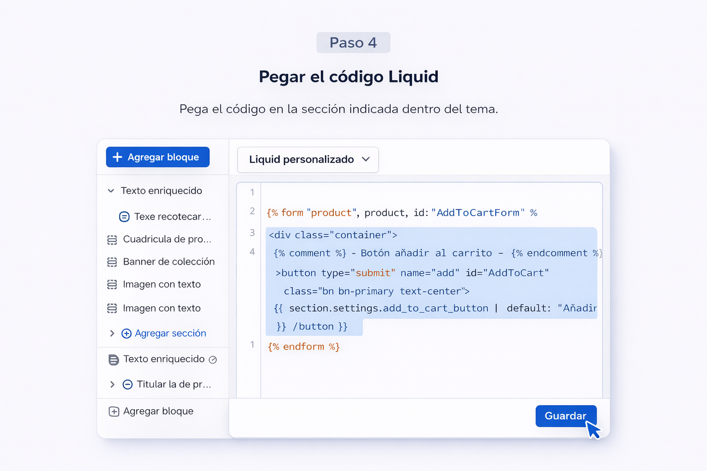707x471 pixels.
Task: Click the second Imagen con texto icon
Action: pos(112,309)
